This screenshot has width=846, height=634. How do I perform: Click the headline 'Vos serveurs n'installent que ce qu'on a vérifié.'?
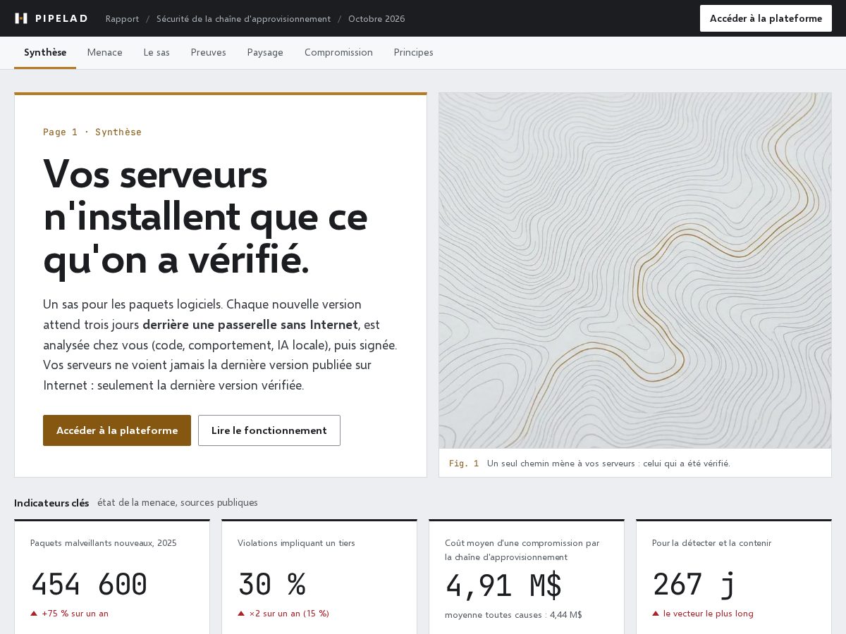click(x=205, y=216)
